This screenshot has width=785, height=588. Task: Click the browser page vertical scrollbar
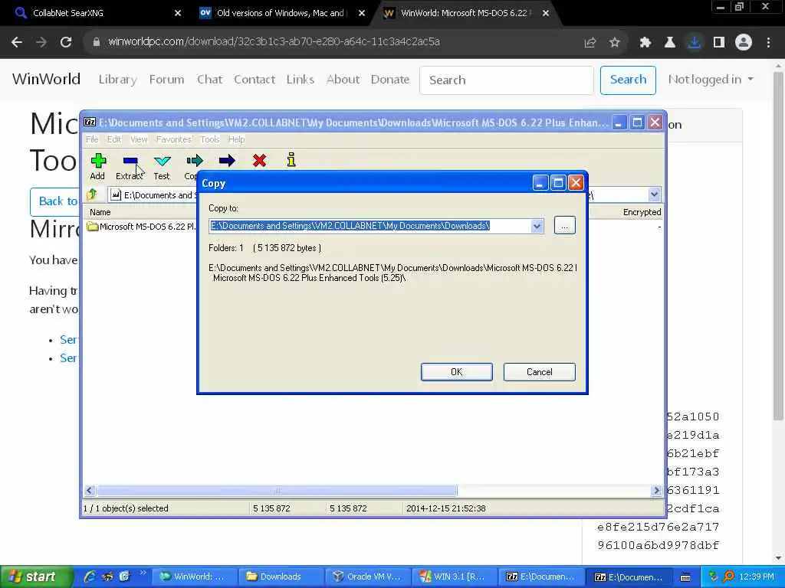[x=778, y=245]
